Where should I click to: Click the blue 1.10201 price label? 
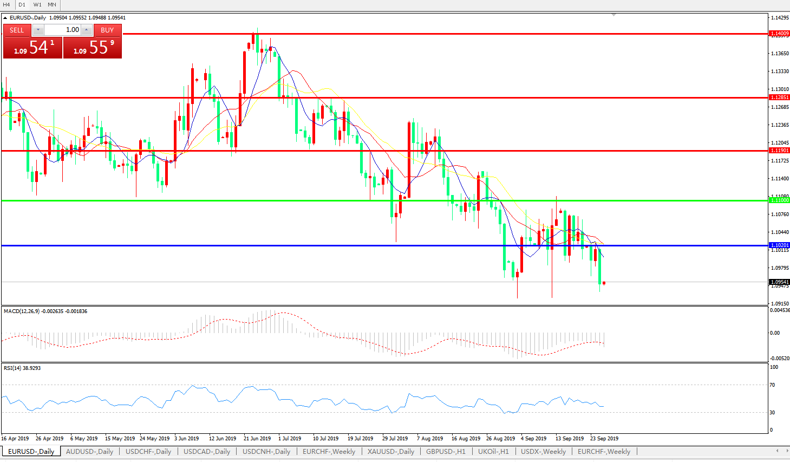click(779, 245)
